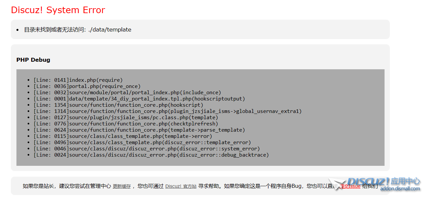Click the 34_diy_portal_index.tpl.php trace line
Screen dimensions: 426x197
click(139, 98)
